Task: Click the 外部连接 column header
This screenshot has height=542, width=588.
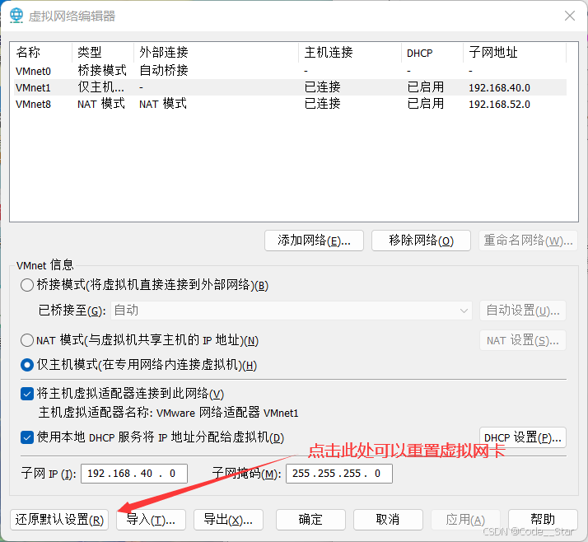Action: (x=216, y=52)
